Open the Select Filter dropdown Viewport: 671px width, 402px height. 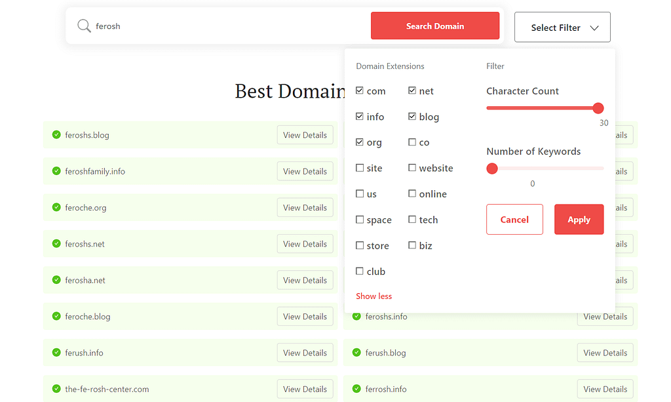562,27
